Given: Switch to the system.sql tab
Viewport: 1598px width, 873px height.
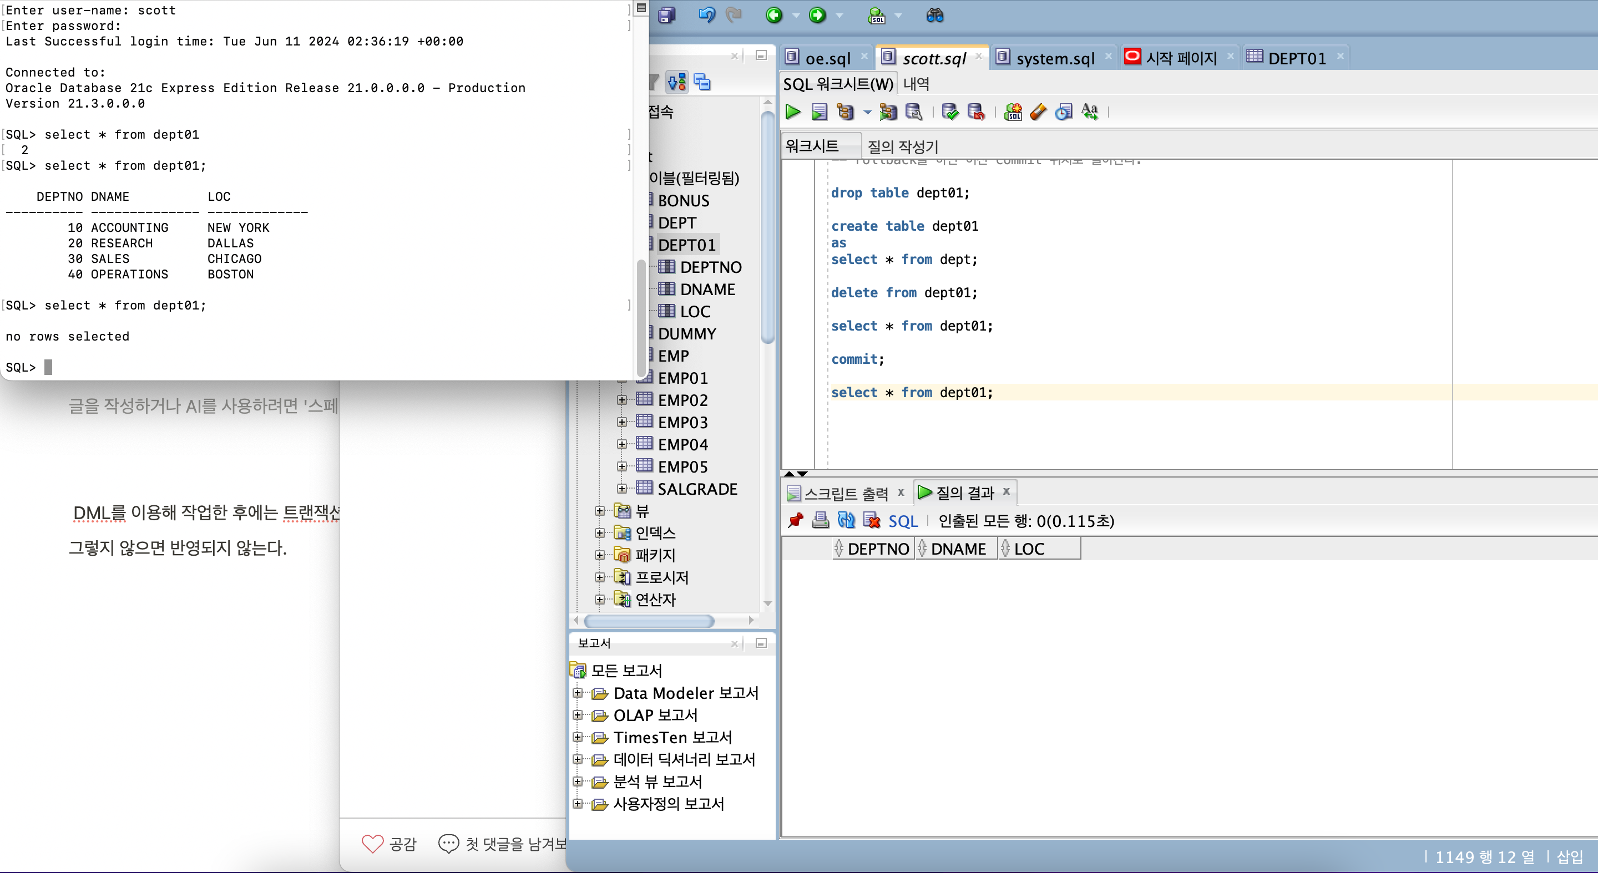Looking at the screenshot, I should (x=1054, y=58).
